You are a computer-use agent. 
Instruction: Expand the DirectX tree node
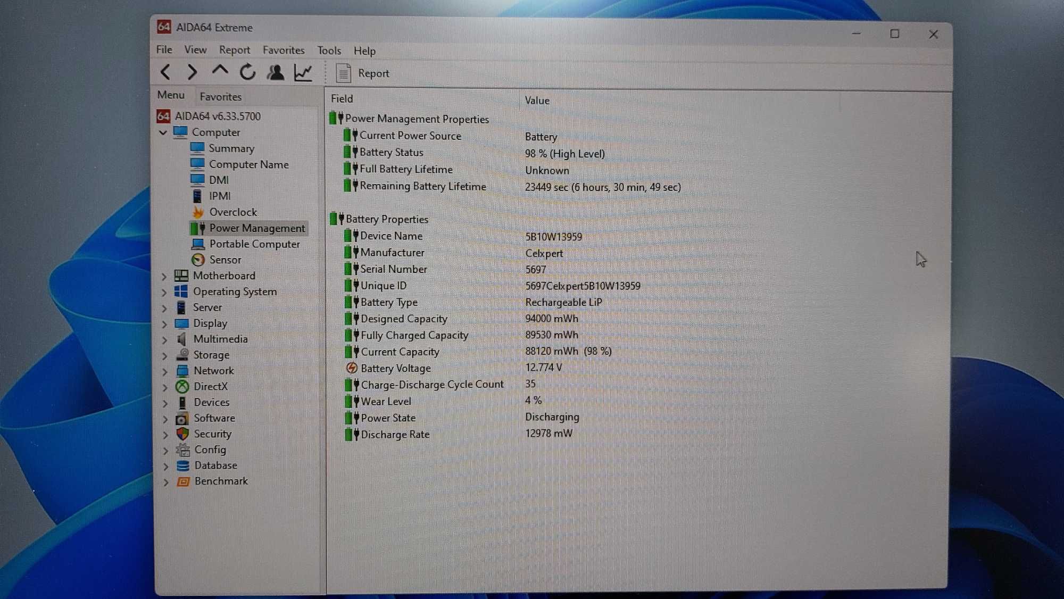[165, 387]
